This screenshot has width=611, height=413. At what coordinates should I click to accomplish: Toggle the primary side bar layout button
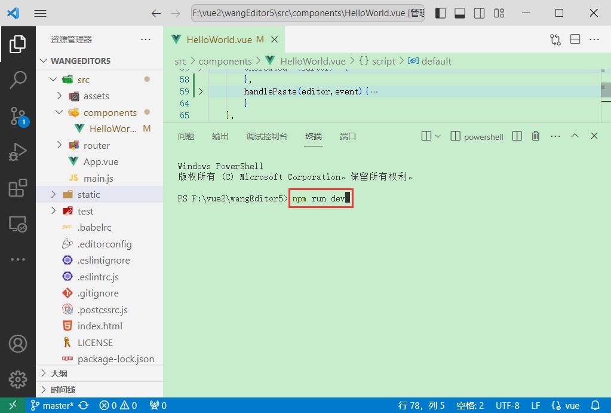coord(440,13)
